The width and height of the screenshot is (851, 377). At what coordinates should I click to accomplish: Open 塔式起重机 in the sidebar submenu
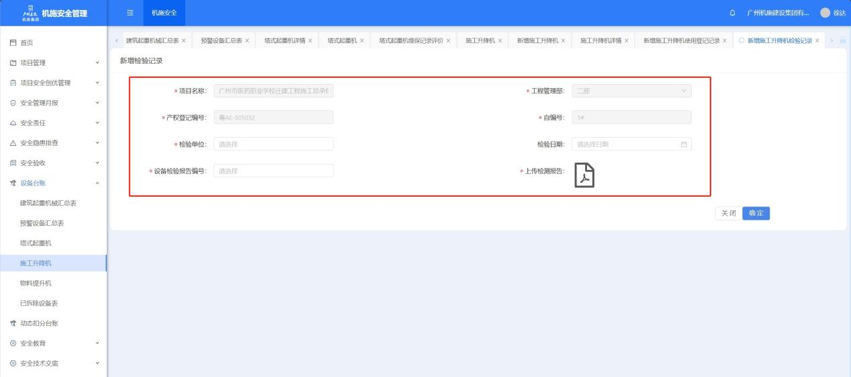pos(36,243)
